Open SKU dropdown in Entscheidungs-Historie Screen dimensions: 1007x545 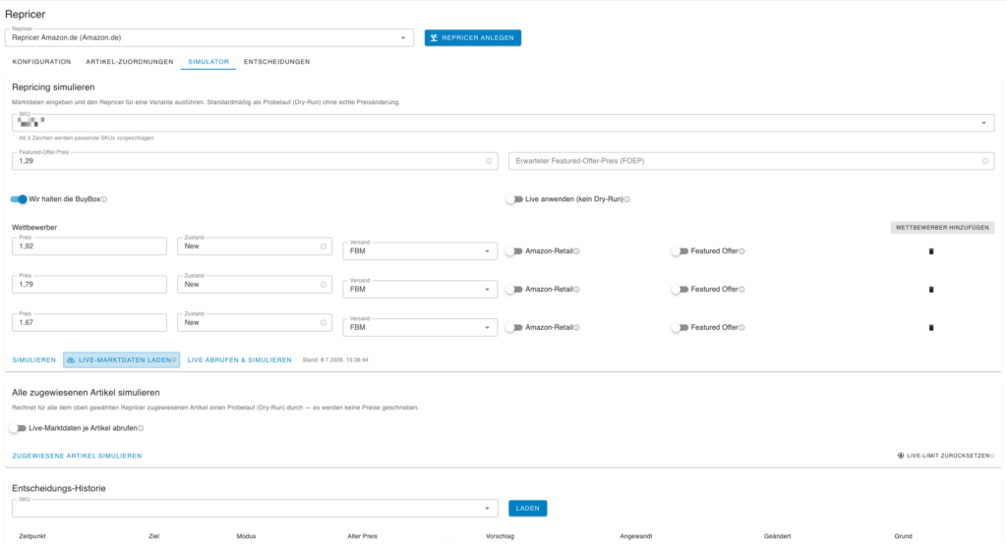pyautogui.click(x=255, y=509)
